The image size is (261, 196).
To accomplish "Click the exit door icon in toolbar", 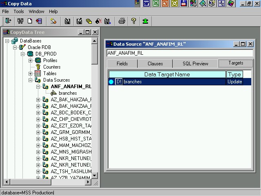I will coord(8,21).
